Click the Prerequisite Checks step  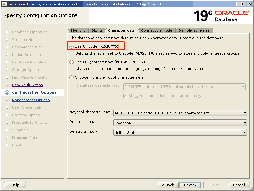(x=30, y=123)
